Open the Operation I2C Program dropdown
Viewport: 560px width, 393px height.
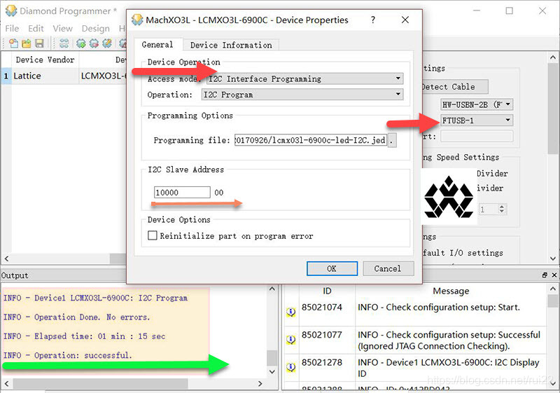(398, 95)
